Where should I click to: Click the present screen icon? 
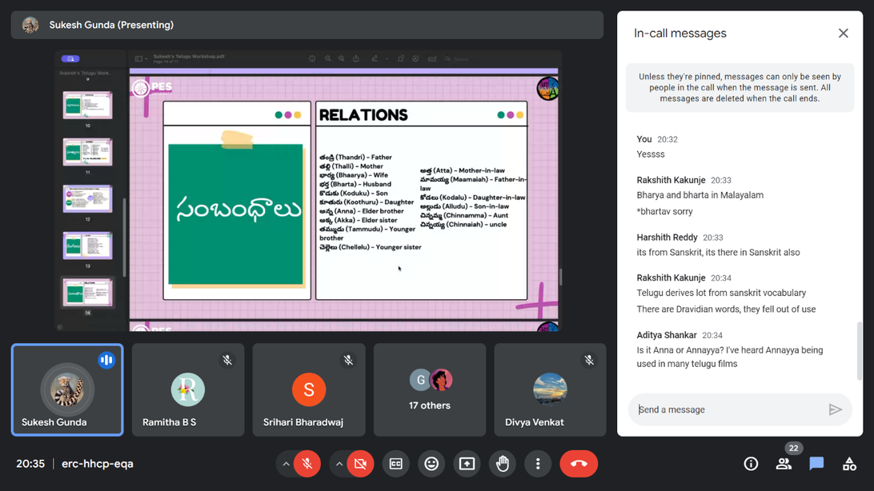pos(467,464)
